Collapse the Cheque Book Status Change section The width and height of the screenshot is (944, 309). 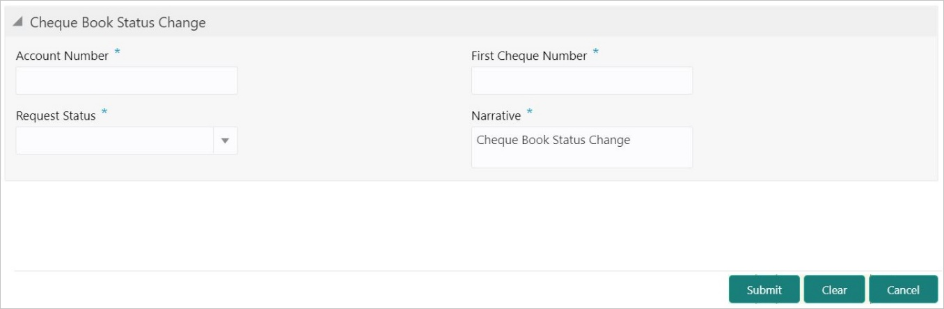18,23
